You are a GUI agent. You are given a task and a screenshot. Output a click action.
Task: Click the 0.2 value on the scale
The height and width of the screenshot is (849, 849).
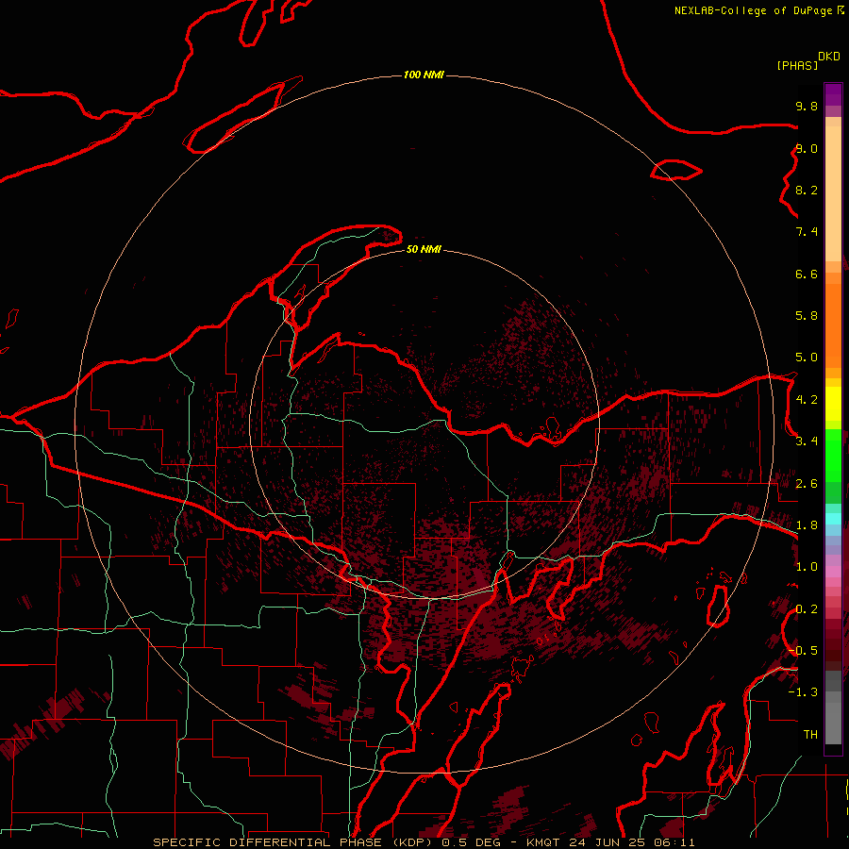tap(807, 609)
